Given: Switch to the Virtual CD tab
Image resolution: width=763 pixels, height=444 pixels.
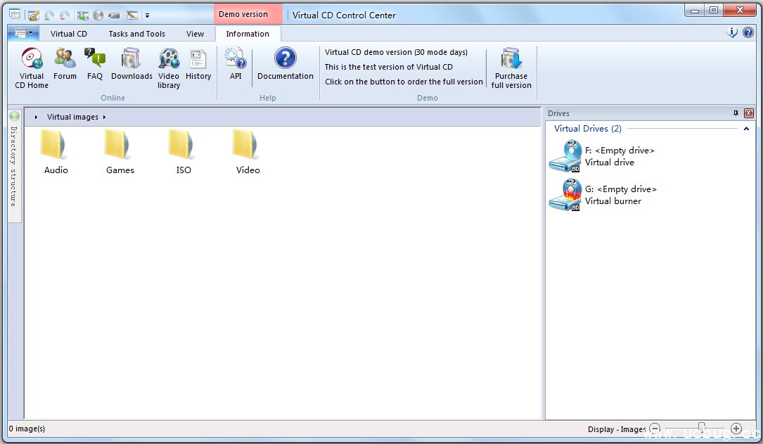Looking at the screenshot, I should pyautogui.click(x=69, y=34).
